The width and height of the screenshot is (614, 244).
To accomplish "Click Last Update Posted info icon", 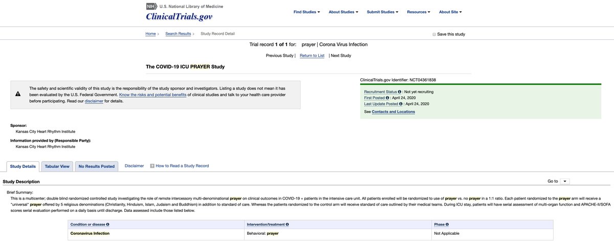I will (402, 104).
